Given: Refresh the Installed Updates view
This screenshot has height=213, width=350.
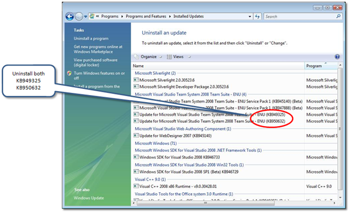Looking at the screenshot, I should (x=258, y=16).
